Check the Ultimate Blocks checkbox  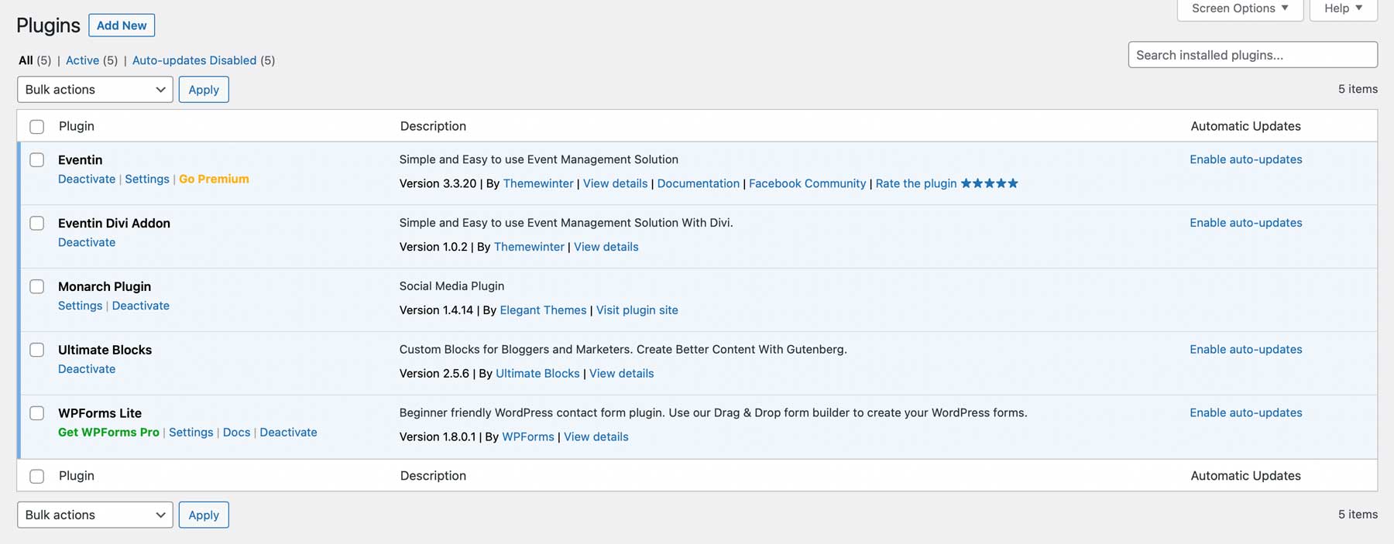(36, 351)
